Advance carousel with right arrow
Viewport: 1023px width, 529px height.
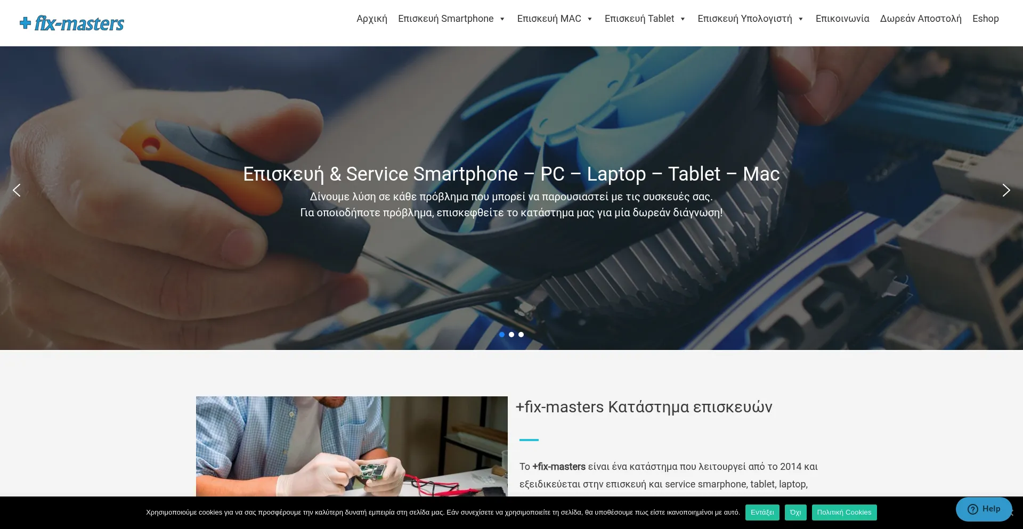[x=1006, y=190]
